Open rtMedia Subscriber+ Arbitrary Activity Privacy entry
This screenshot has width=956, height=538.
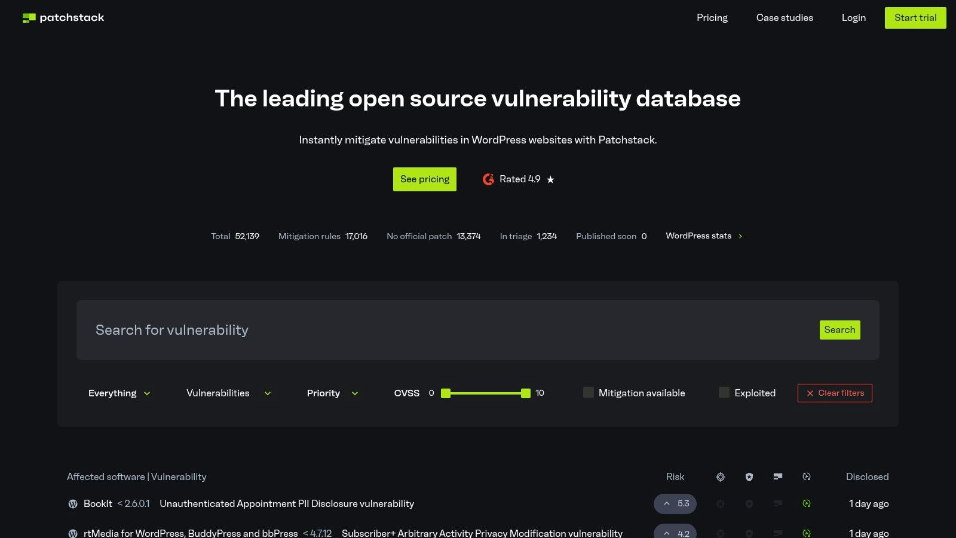[482, 533]
